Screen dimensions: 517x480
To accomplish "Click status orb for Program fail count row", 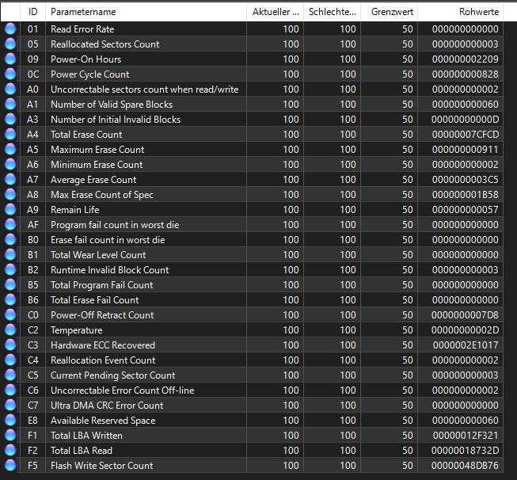I will pyautogui.click(x=10, y=225).
